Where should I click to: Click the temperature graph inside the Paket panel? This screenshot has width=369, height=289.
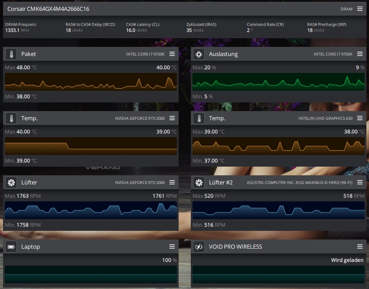tap(90, 82)
